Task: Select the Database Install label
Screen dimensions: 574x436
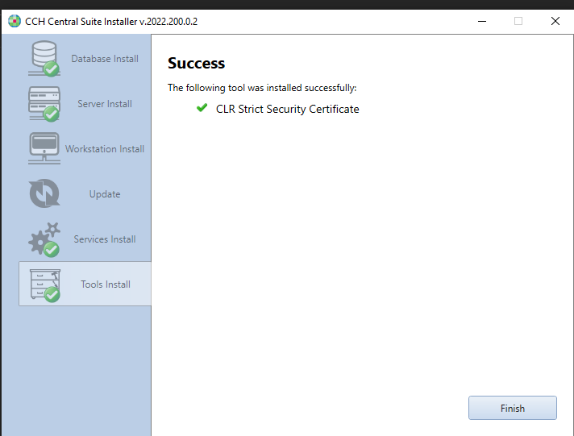Action: click(x=105, y=59)
